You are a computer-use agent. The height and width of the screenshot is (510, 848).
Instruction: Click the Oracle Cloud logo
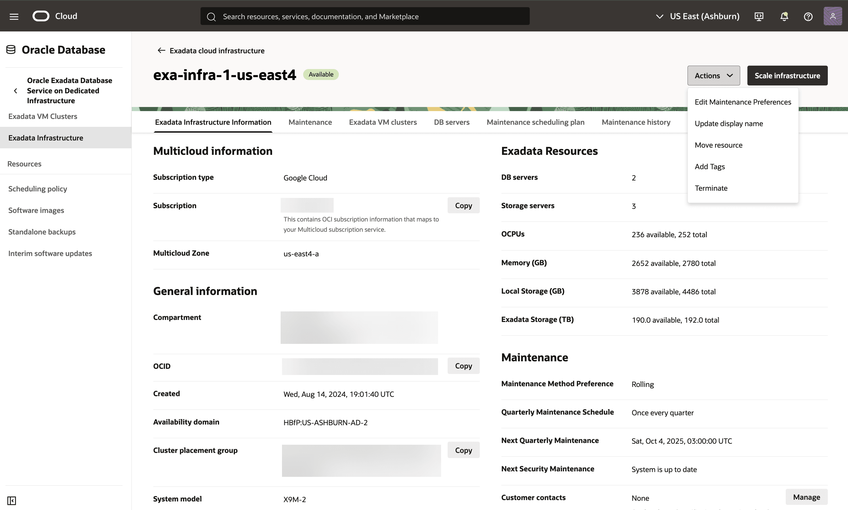[41, 15]
